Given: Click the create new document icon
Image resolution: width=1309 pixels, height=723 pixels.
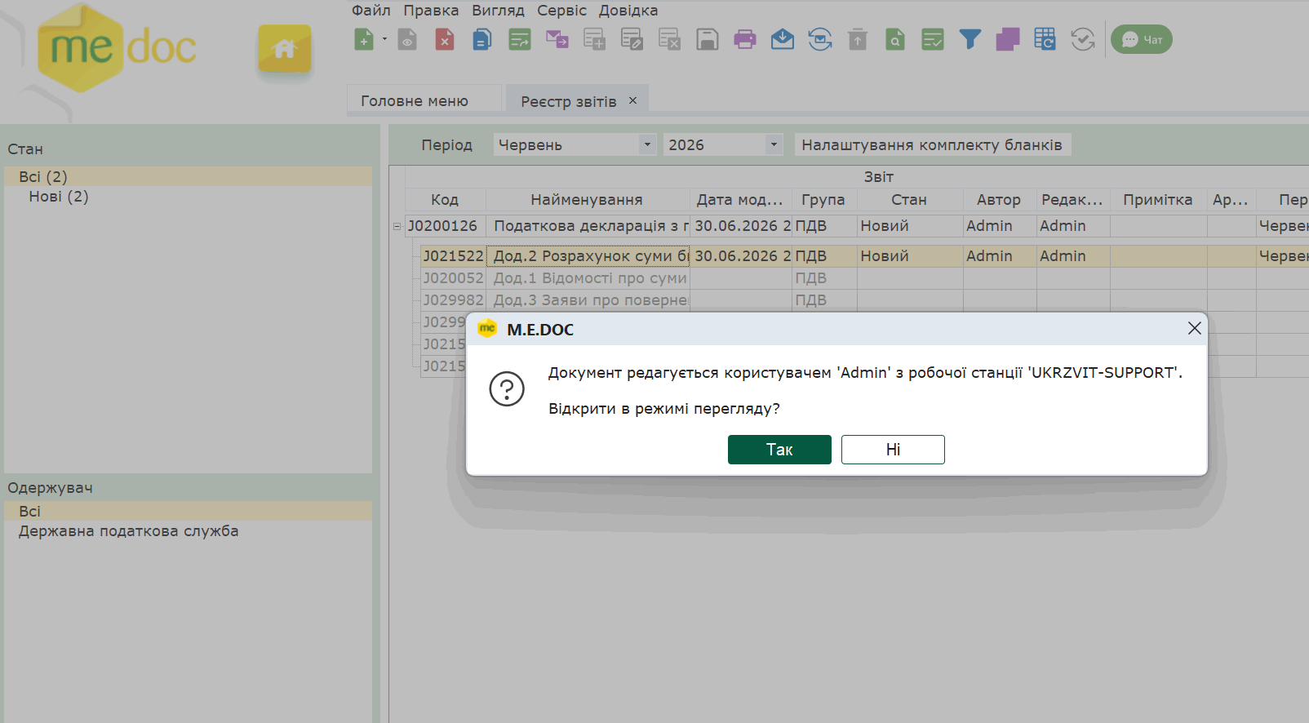Looking at the screenshot, I should (x=364, y=39).
